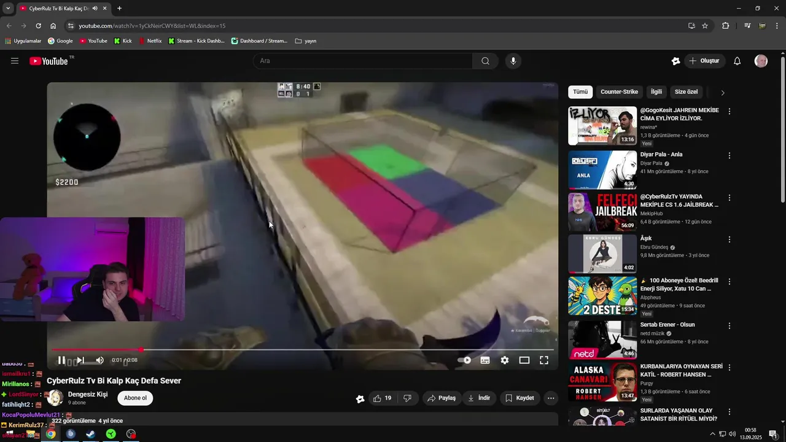Subscribe with the Abone ol button
The image size is (786, 442).
point(135,398)
